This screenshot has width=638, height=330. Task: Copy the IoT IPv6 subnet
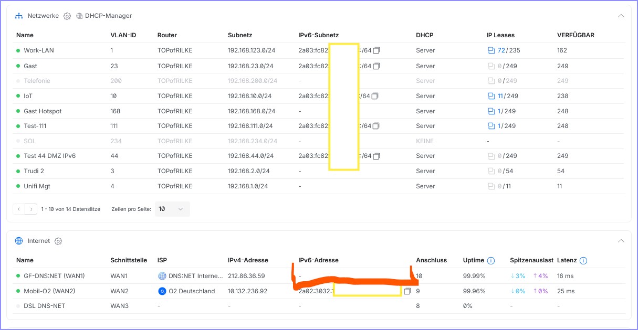point(375,96)
